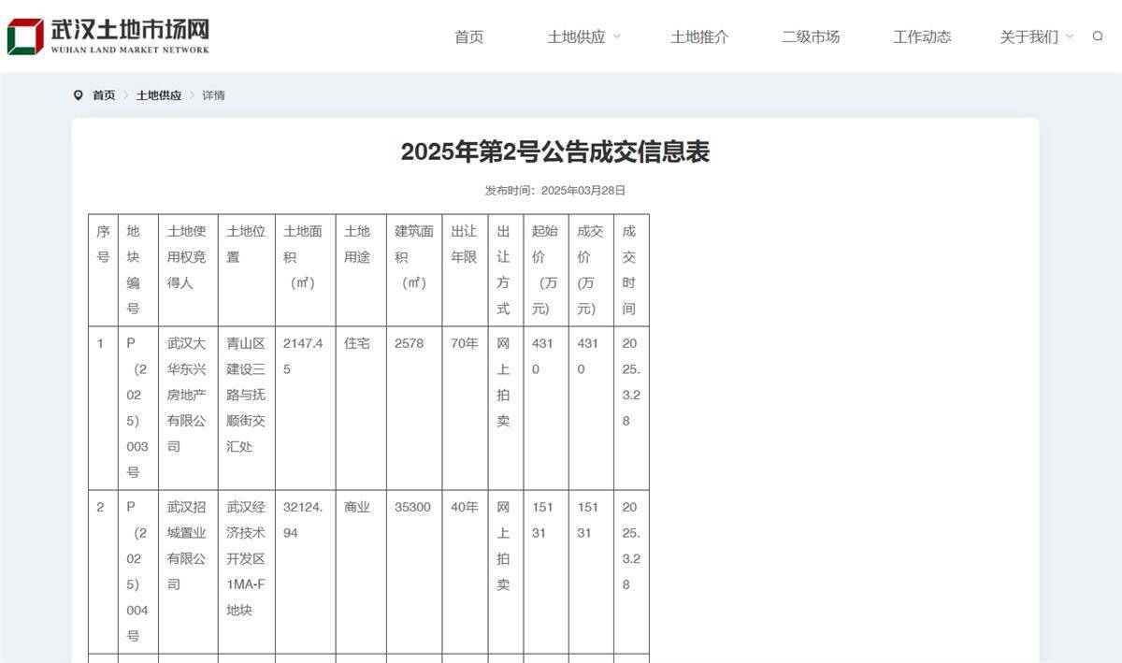The image size is (1122, 663).
Task: Click 详情 breadcrumb text
Action: (x=214, y=95)
